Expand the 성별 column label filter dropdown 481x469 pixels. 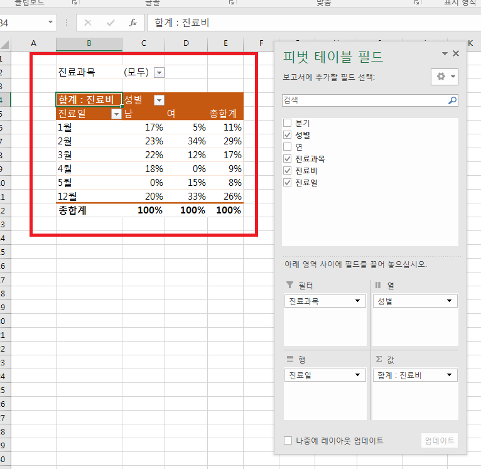159,100
